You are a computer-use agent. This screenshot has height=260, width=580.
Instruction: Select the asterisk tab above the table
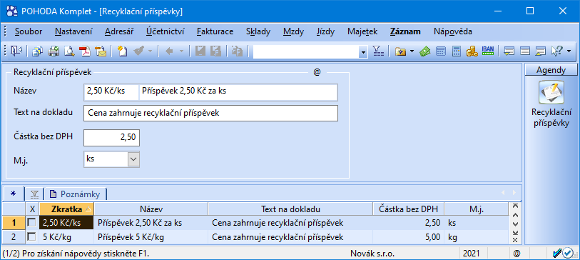(x=14, y=194)
